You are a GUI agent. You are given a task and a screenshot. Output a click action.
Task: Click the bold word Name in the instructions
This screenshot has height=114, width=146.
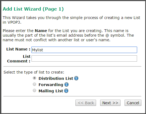tap(41, 31)
